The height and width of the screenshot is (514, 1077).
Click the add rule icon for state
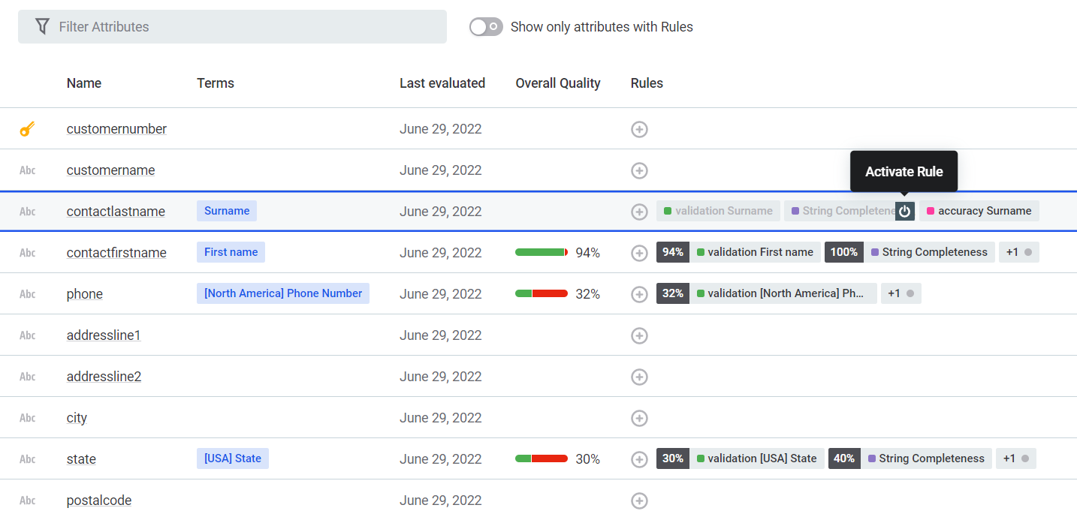tap(639, 460)
